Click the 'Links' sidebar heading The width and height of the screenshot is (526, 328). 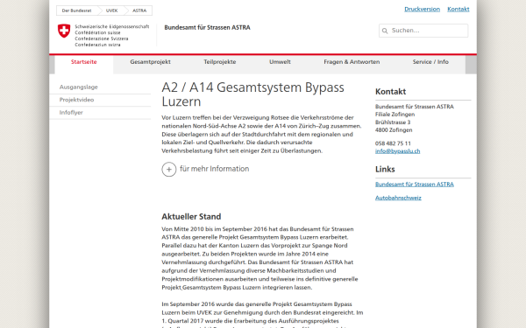pyautogui.click(x=385, y=170)
